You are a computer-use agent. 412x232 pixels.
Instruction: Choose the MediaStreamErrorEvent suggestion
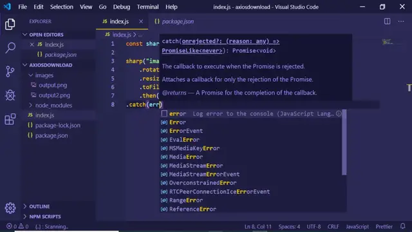point(251,175)
